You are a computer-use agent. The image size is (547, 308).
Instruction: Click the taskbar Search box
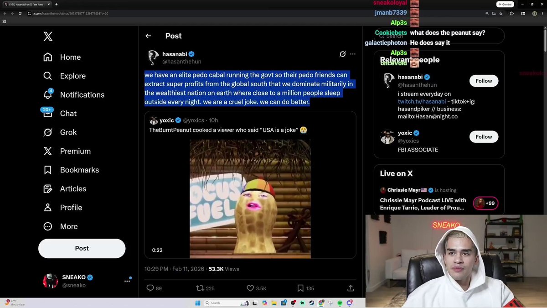coord(226,303)
